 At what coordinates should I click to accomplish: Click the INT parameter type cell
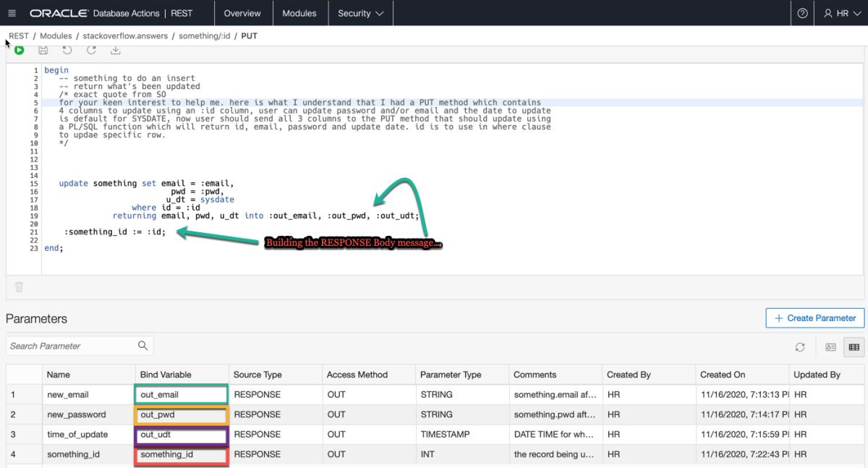[x=461, y=454]
